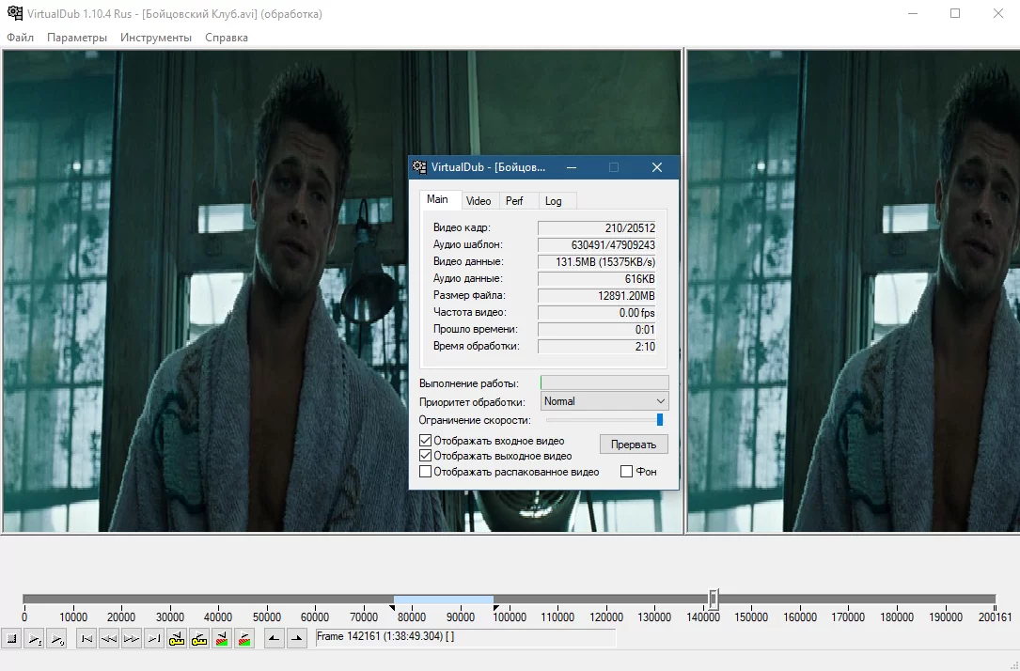
Task: Click the Выполнение работы progress bar
Action: click(604, 383)
